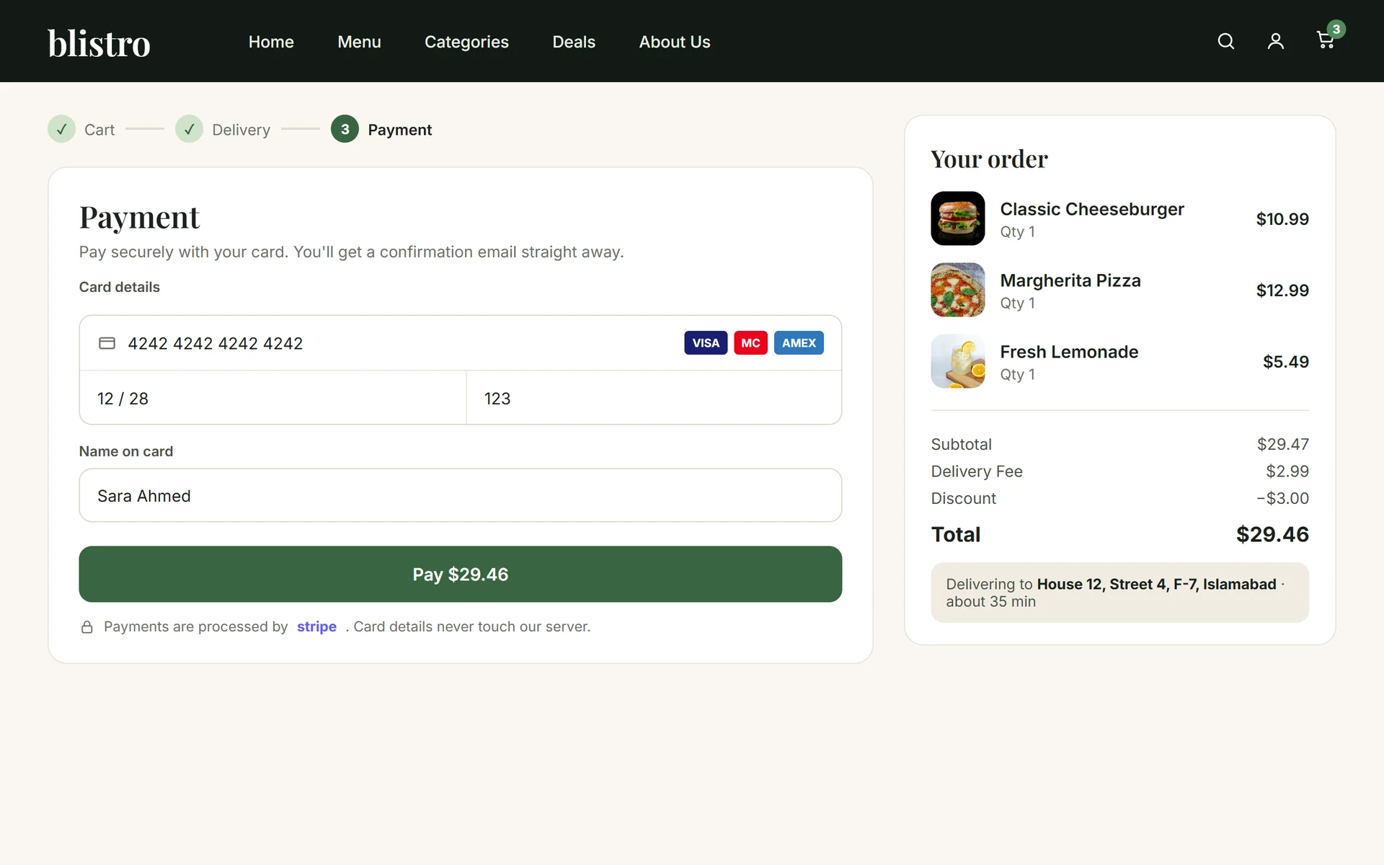Screen dimensions: 1384x865
Task: Follow the stripe link
Action: tap(316, 626)
